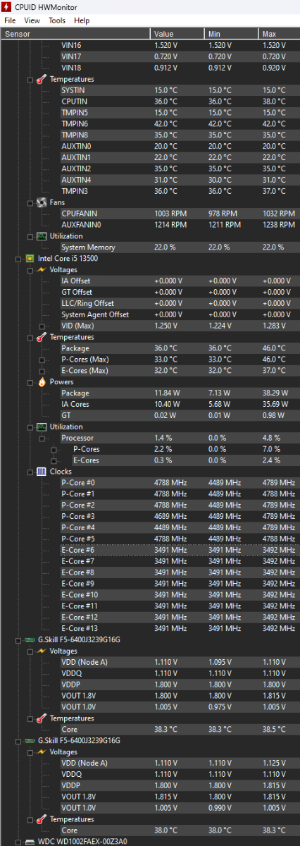Click thermometer icon of Temperatures above SYSTIN

point(42,80)
